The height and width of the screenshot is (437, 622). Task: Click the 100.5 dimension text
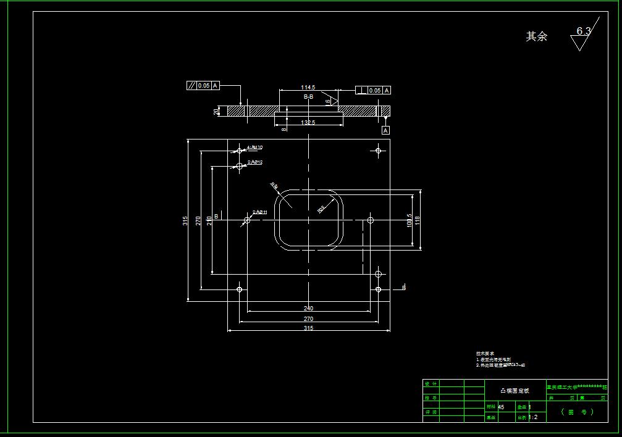click(x=410, y=220)
